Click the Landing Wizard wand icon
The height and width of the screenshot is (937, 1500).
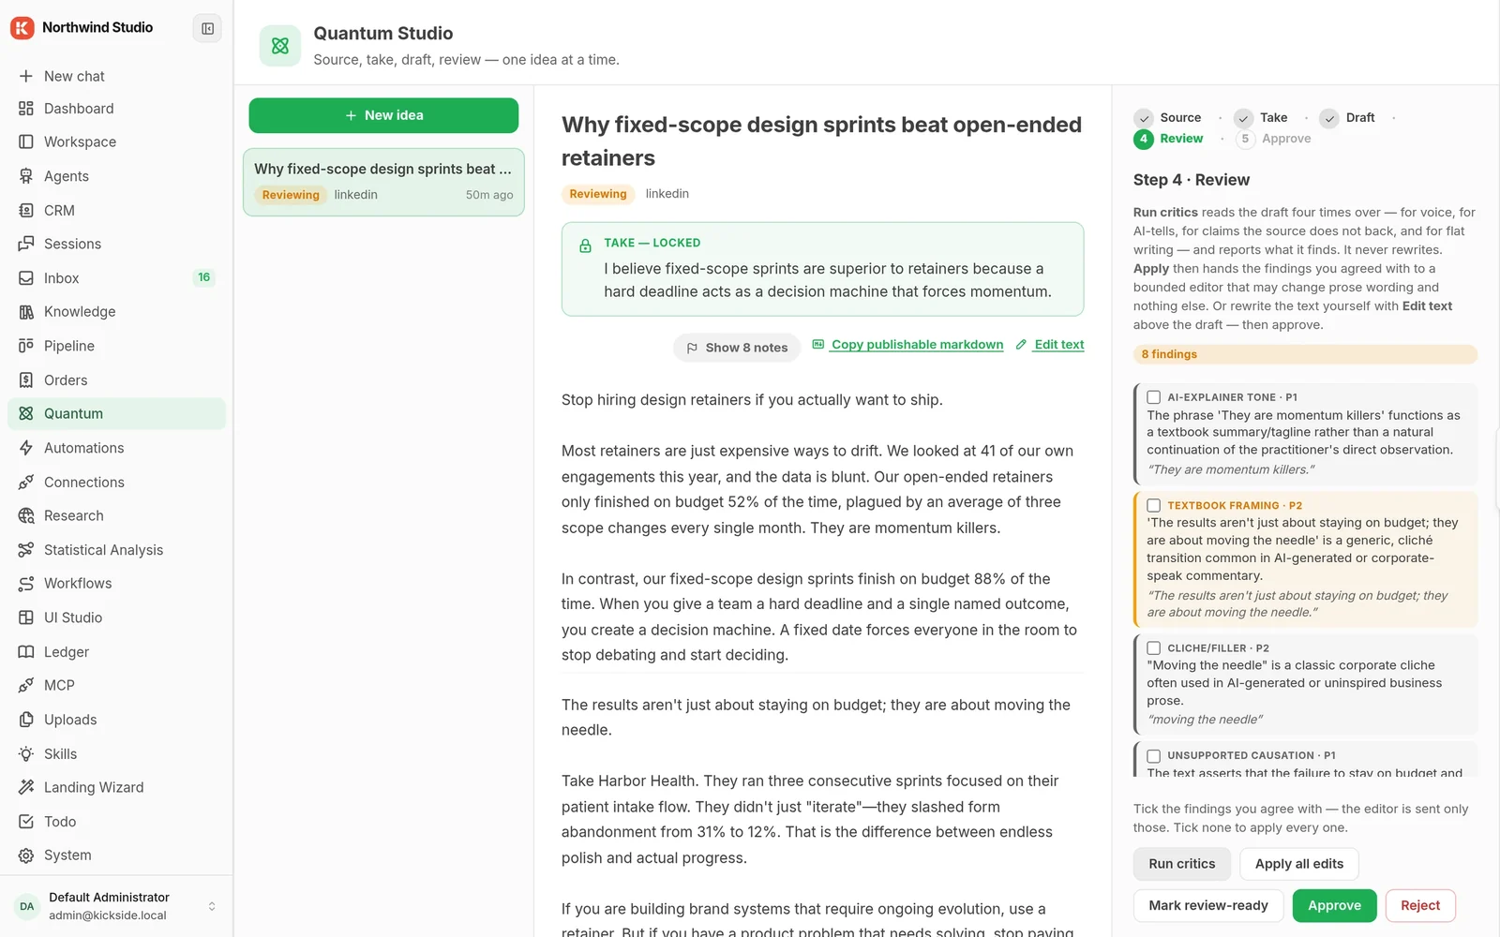pos(26,787)
